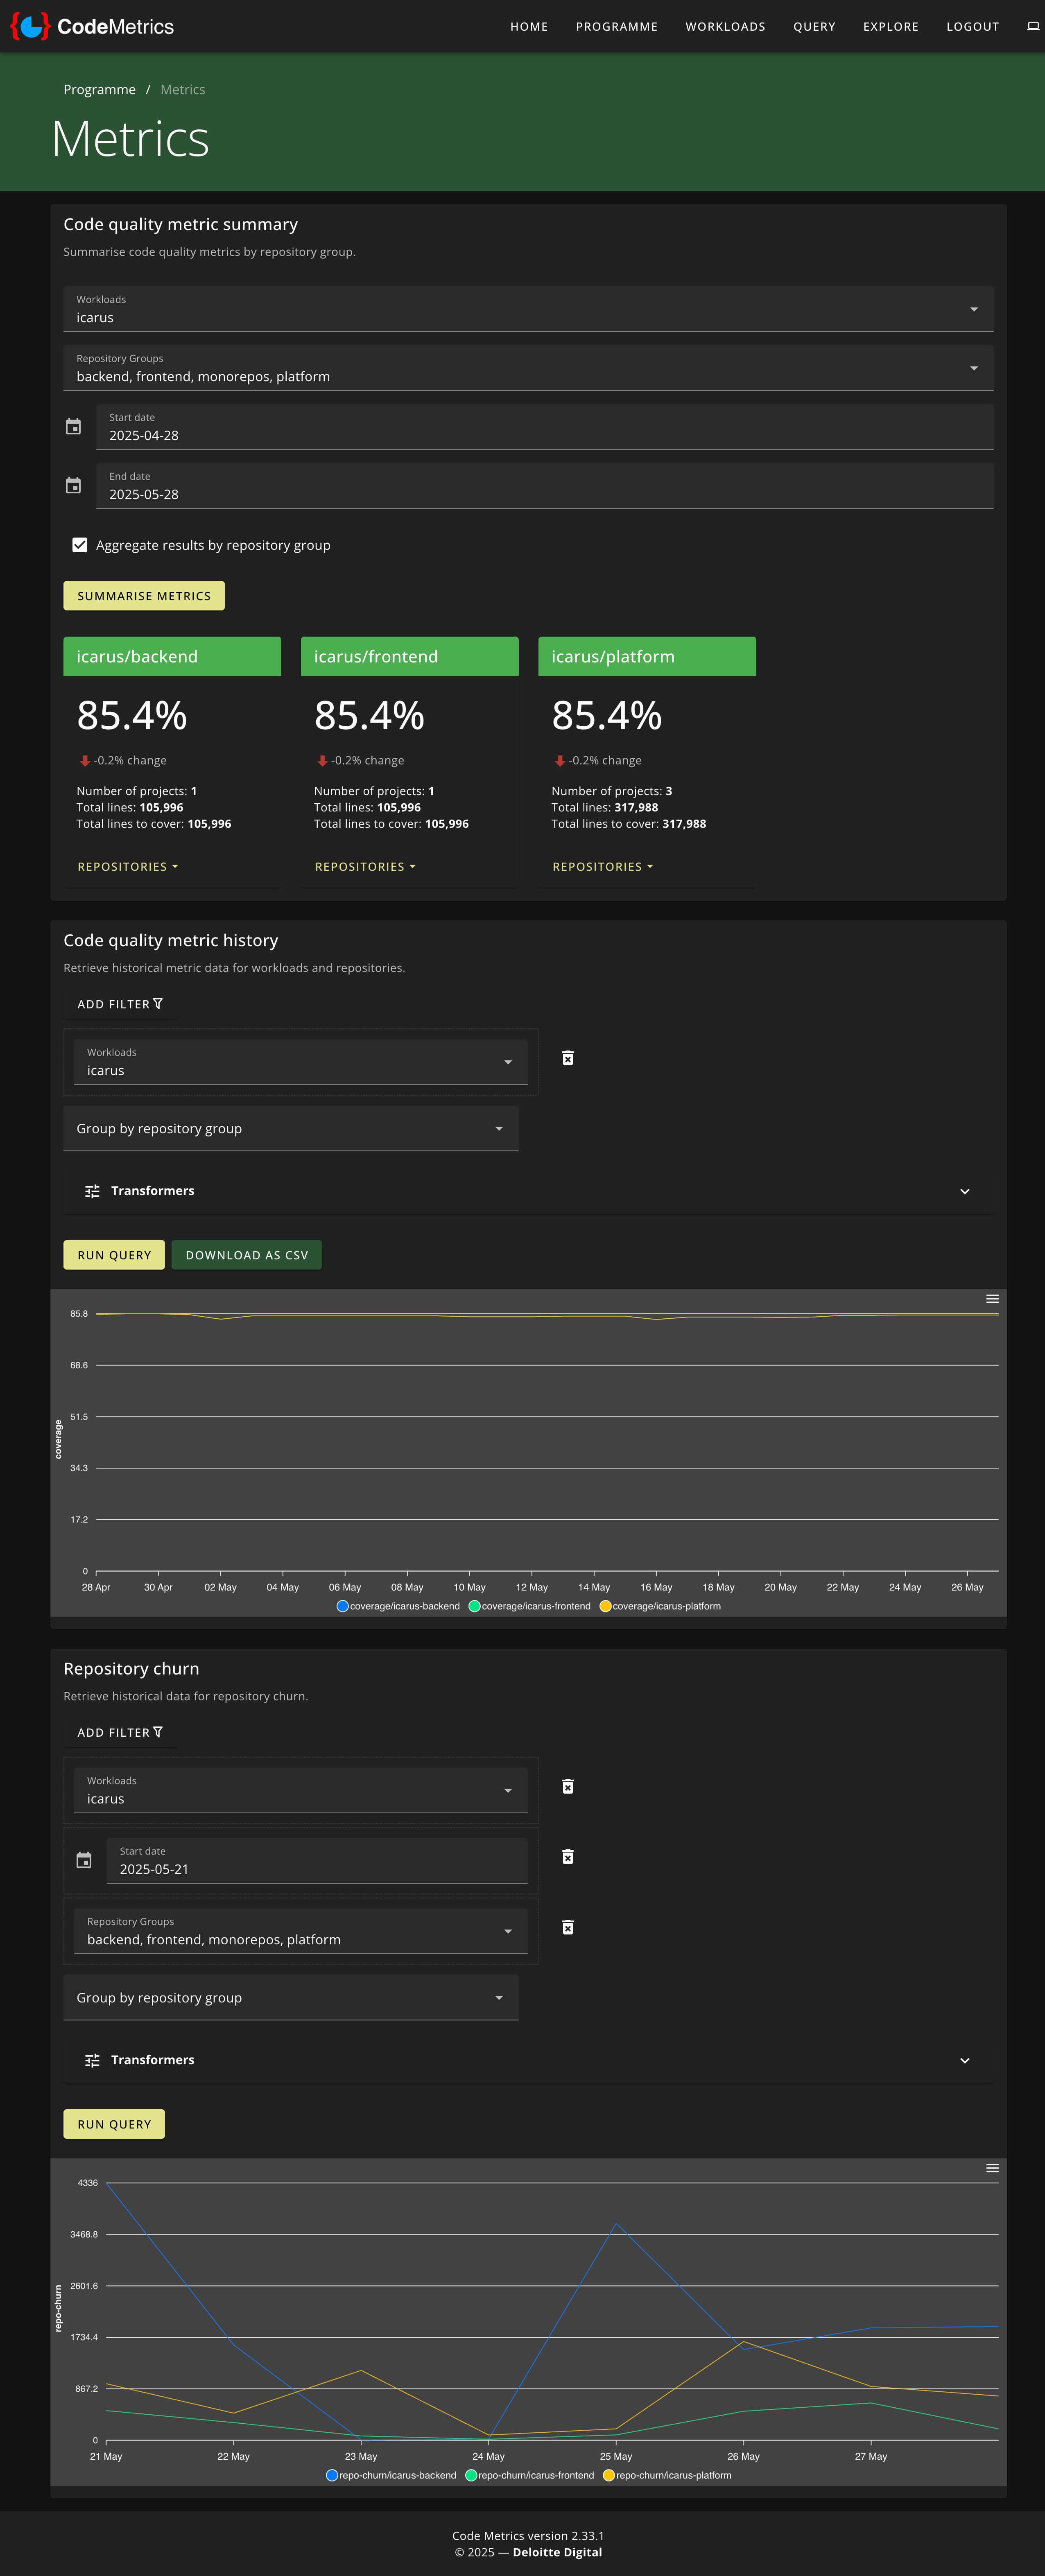Open Workloads dropdown in Repository churn filter
This screenshot has height=2576, width=1045.
point(300,1790)
